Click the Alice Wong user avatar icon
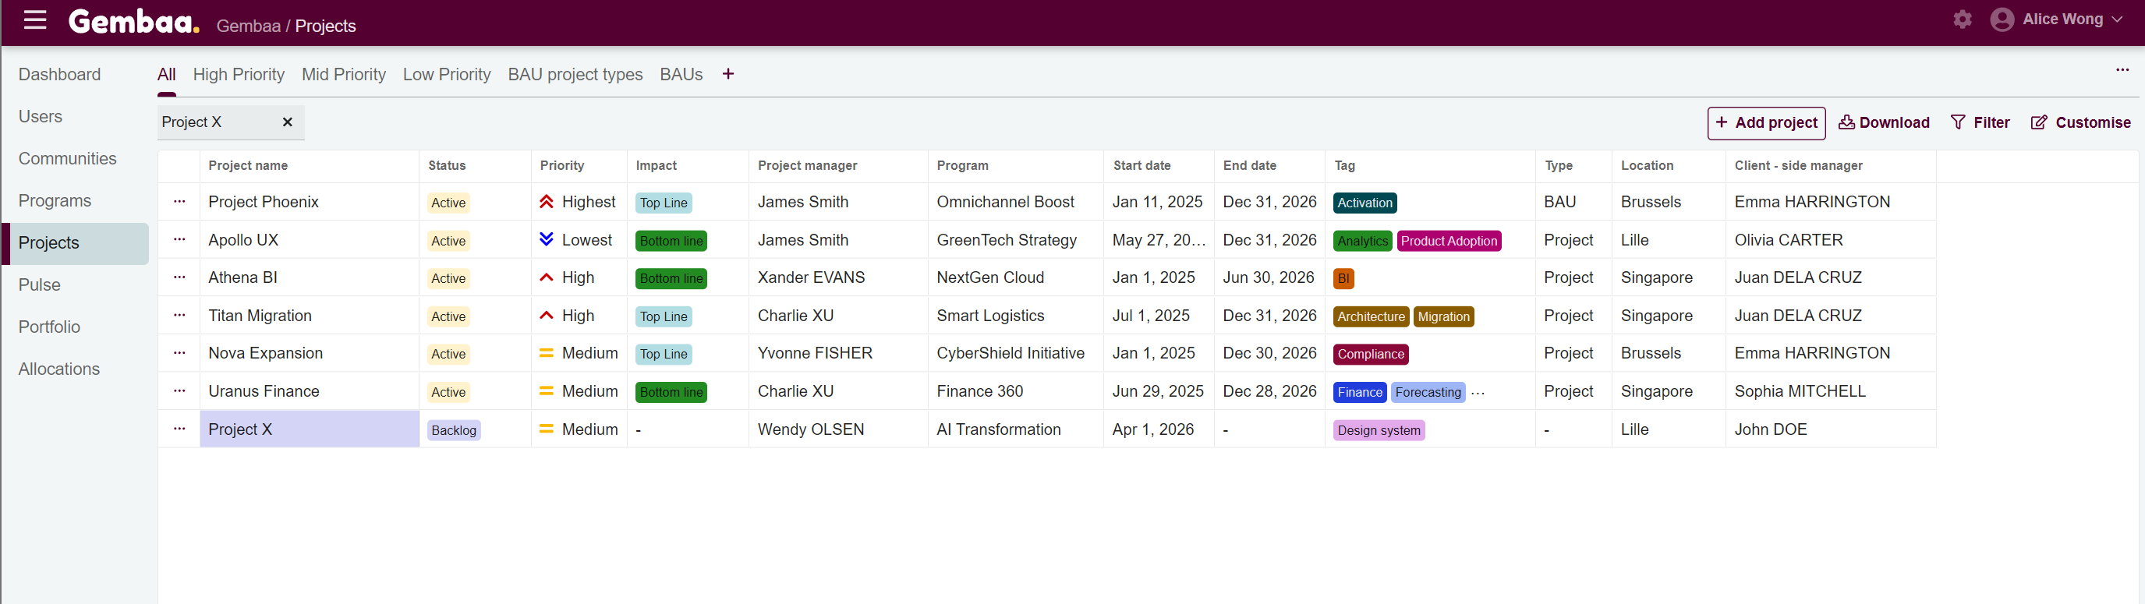The width and height of the screenshot is (2145, 604). (x=2001, y=19)
